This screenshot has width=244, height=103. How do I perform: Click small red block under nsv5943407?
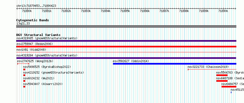point(24,87)
